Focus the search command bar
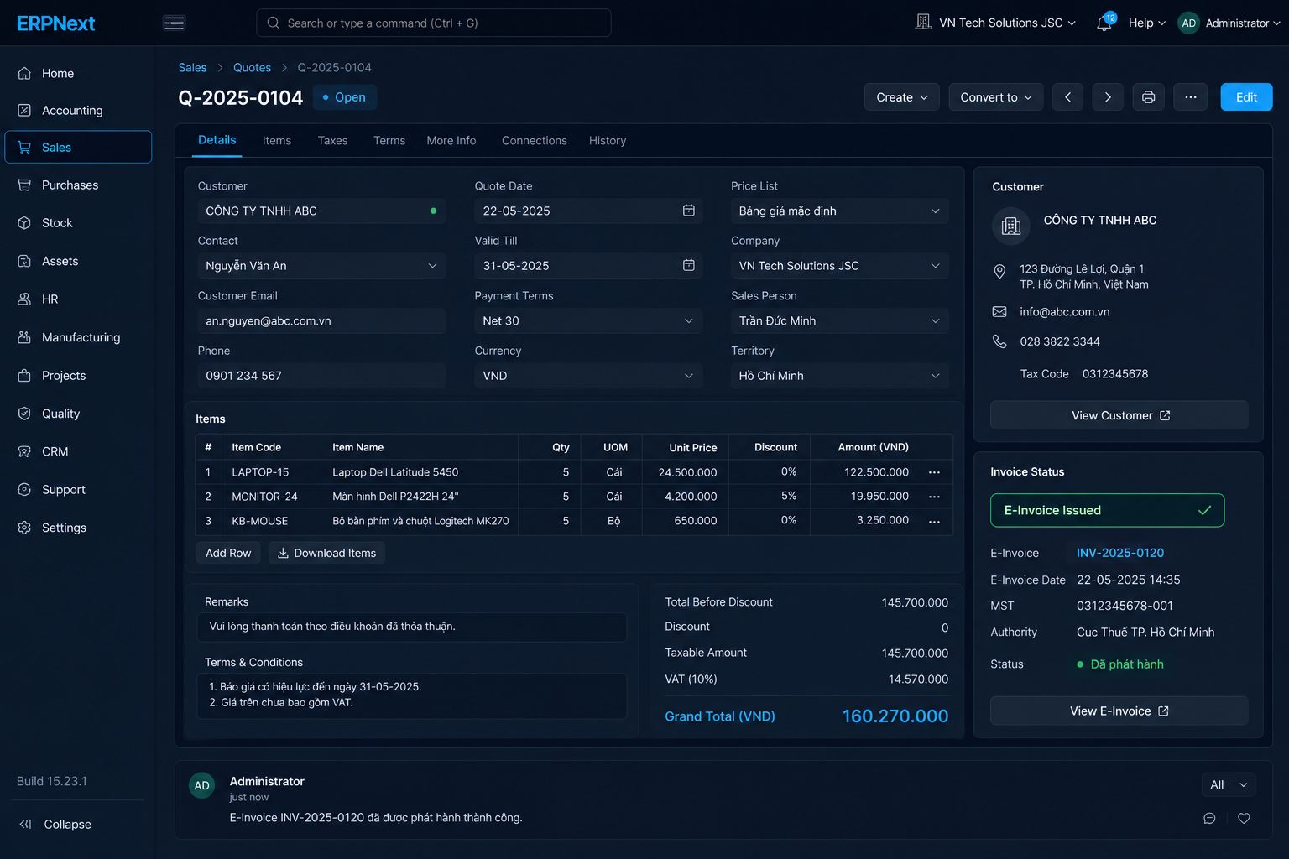This screenshot has width=1289, height=859. click(x=434, y=23)
